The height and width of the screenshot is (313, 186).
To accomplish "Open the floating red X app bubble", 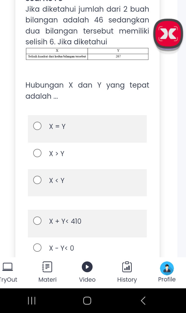I will click(x=168, y=34).
